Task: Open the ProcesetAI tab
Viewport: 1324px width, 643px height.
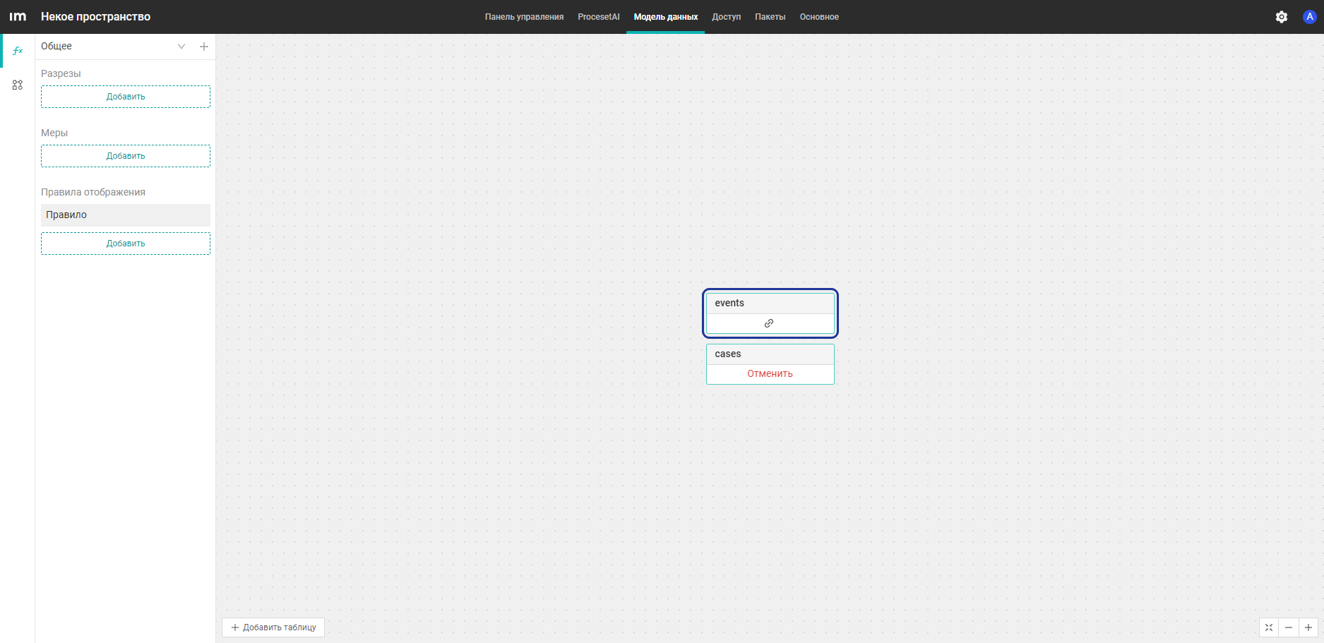Action: pyautogui.click(x=599, y=17)
